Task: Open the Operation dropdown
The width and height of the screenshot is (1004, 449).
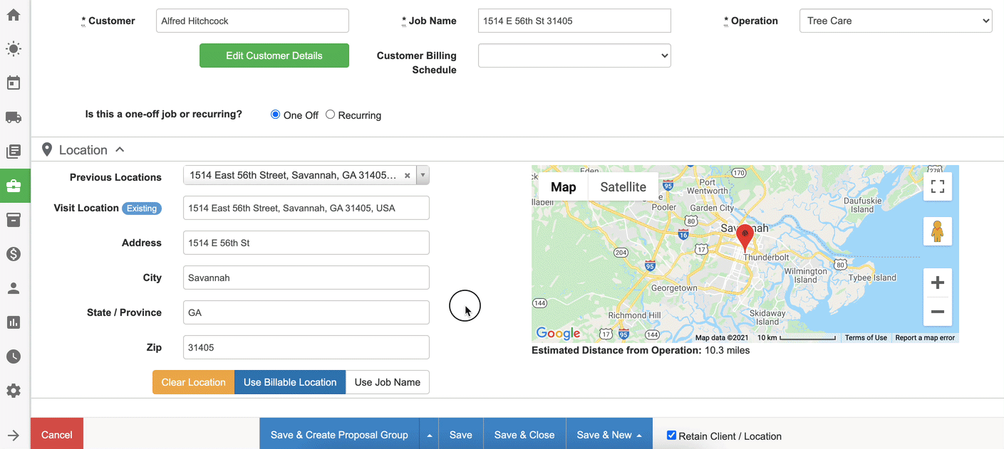Action: coord(896,21)
